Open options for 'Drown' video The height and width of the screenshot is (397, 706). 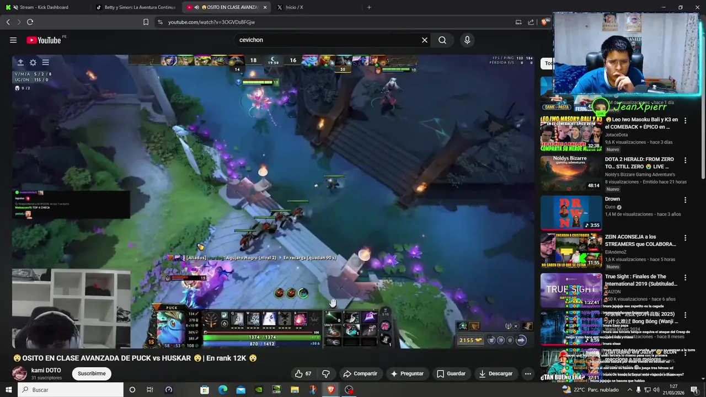(685, 200)
